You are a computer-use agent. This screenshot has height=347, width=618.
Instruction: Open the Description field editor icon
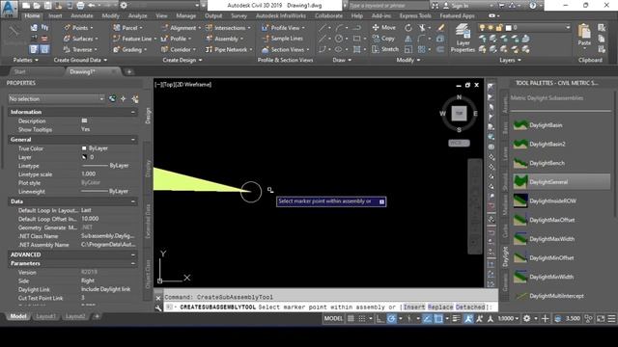[84, 120]
